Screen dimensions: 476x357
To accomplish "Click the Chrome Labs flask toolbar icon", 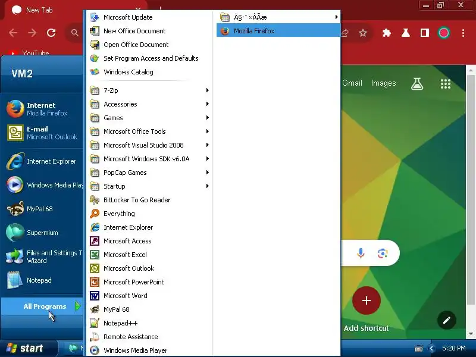I will 406,33.
